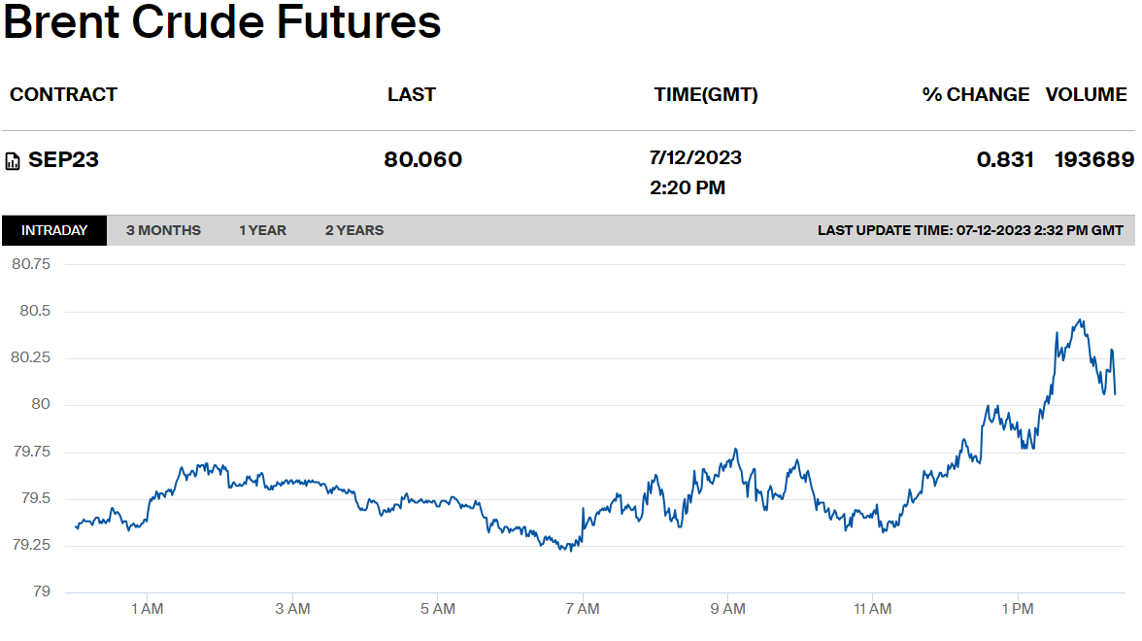Click the 0.831 percent change value
Image resolution: width=1142 pixels, height=641 pixels.
[x=1005, y=159]
